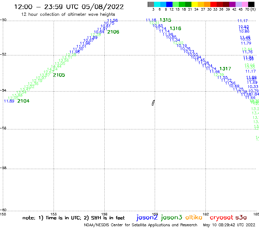Click pass number 2104 label
259x228 pixels.
(23, 101)
